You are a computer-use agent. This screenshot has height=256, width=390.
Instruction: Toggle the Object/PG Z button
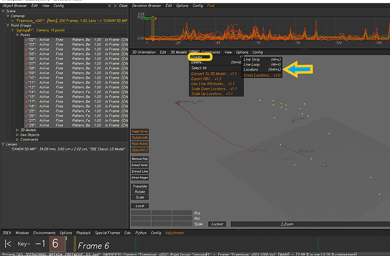pos(140,150)
